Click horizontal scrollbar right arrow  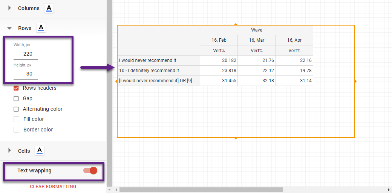coord(389,190)
